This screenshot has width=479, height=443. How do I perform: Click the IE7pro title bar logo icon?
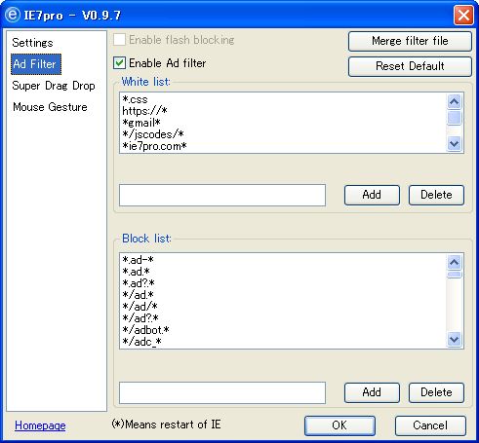click(x=13, y=15)
